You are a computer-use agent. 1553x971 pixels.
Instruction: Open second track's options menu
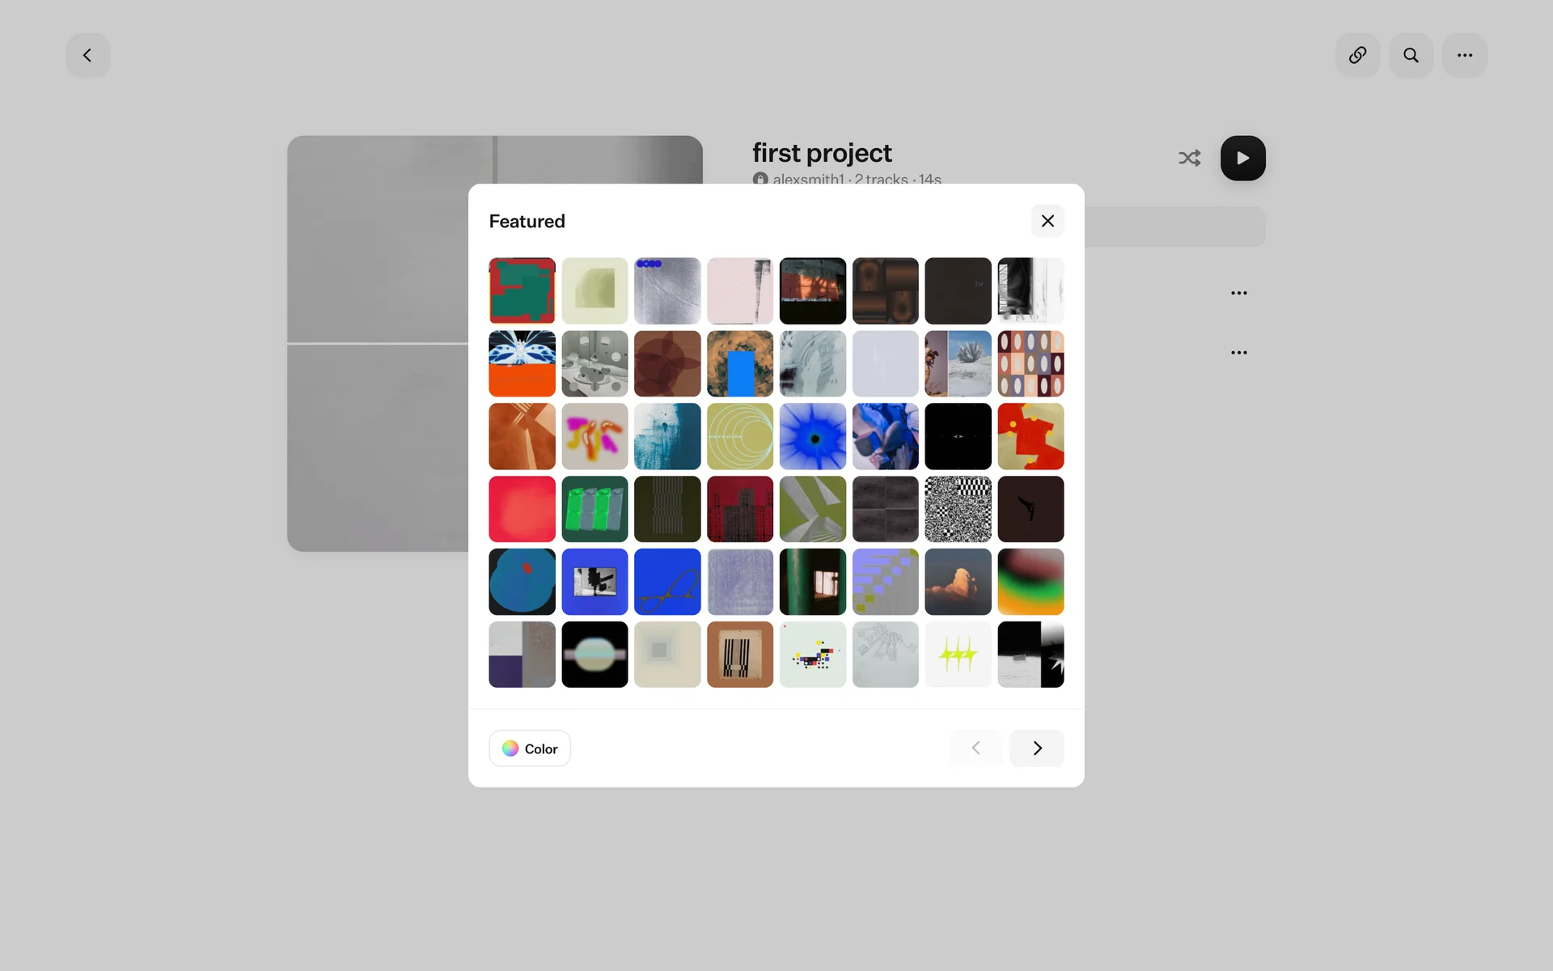1238,353
